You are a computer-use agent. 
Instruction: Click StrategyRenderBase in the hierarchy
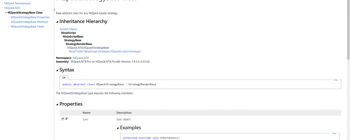tap(79, 44)
